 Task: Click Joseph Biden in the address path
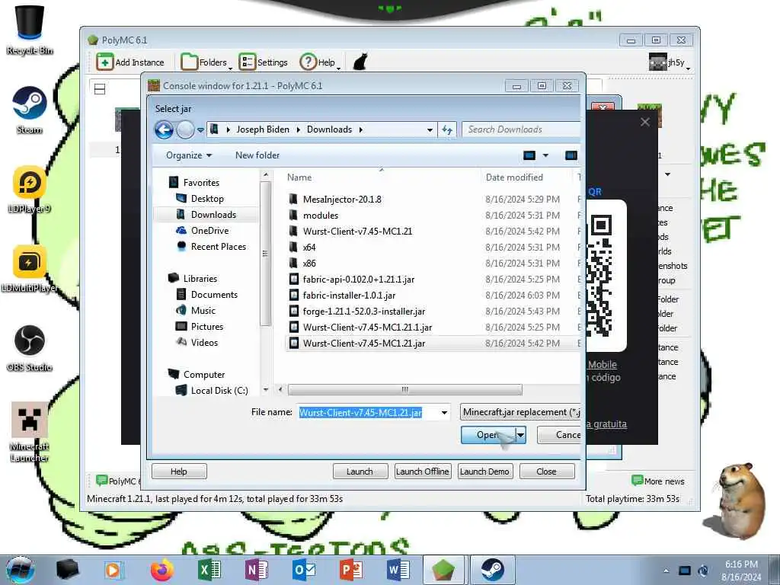tap(263, 129)
